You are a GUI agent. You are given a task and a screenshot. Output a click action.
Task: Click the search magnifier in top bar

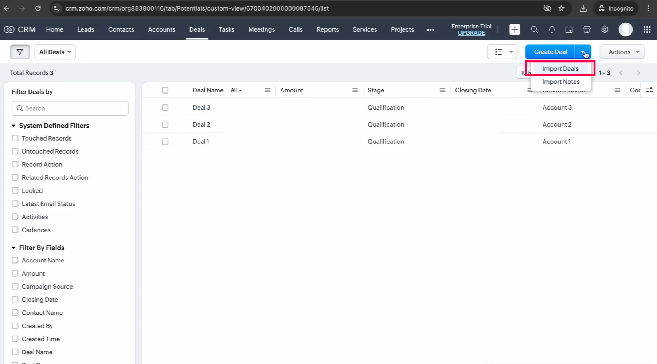click(534, 29)
